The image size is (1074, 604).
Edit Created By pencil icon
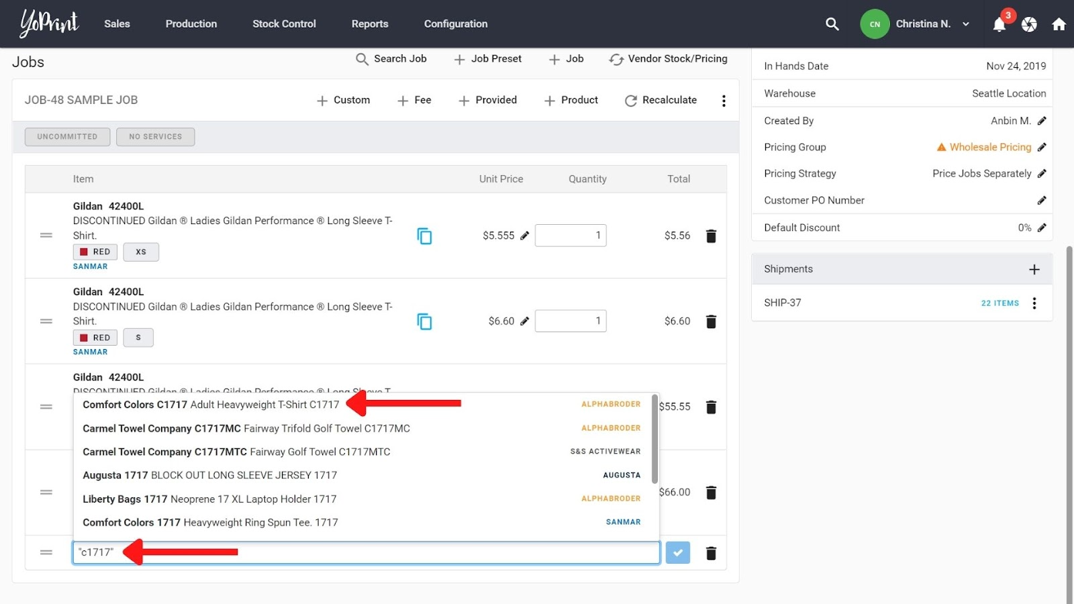(x=1042, y=121)
